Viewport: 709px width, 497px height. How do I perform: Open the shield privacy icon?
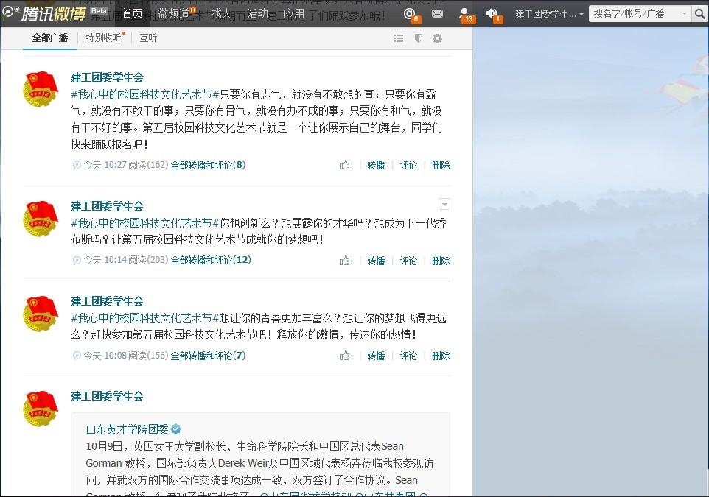[419, 38]
